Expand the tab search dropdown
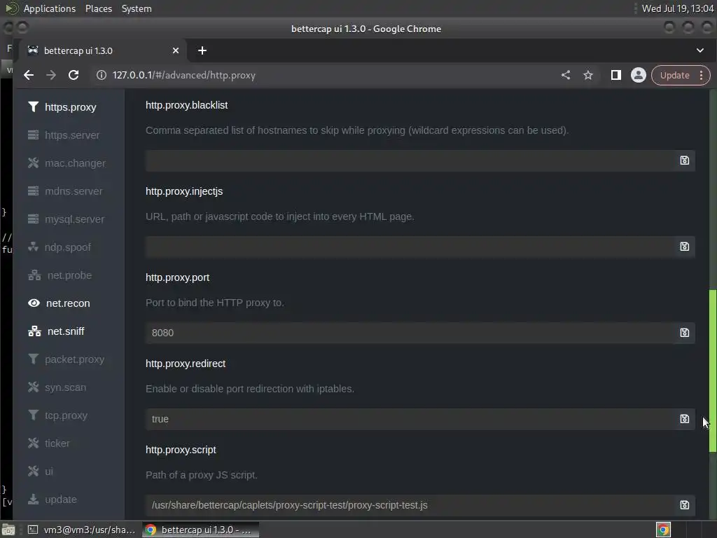The width and height of the screenshot is (717, 538). click(700, 50)
